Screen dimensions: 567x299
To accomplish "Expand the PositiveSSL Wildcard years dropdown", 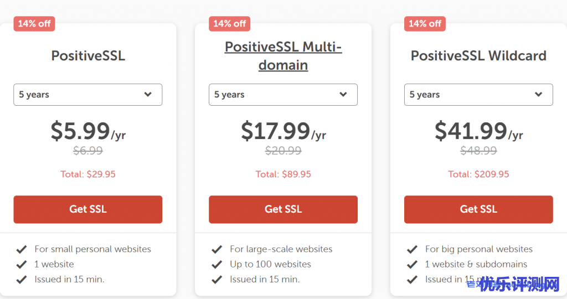I will click(478, 95).
